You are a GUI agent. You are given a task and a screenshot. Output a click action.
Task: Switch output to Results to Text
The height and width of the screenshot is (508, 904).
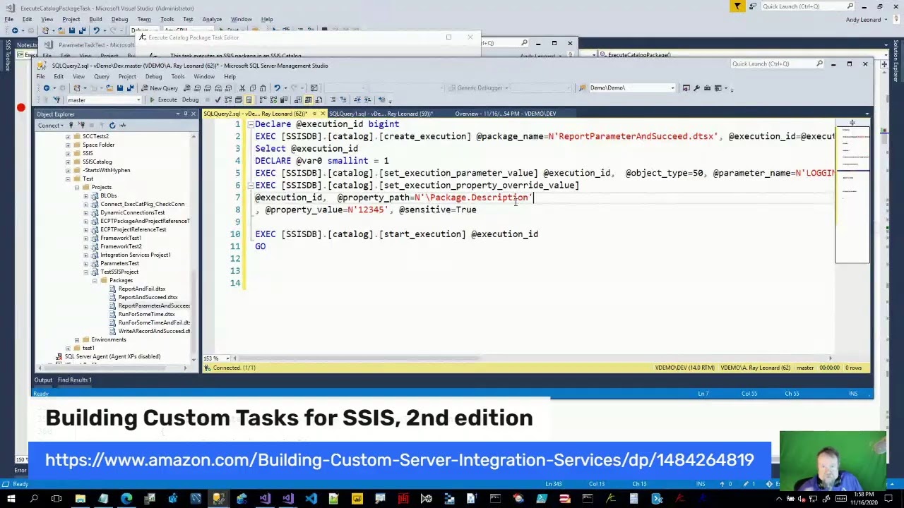point(297,100)
